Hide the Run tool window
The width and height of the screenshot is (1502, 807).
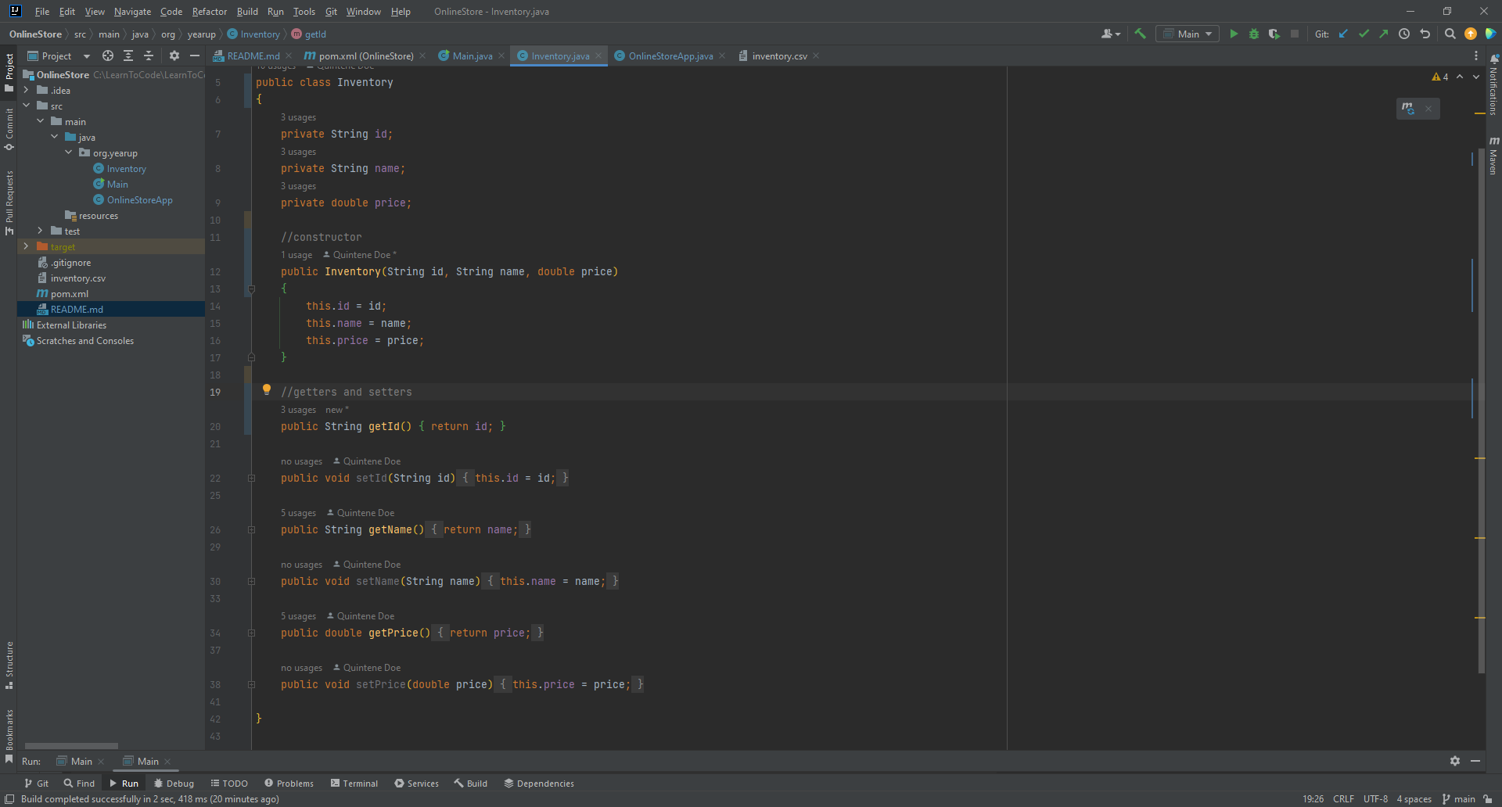(x=1475, y=761)
